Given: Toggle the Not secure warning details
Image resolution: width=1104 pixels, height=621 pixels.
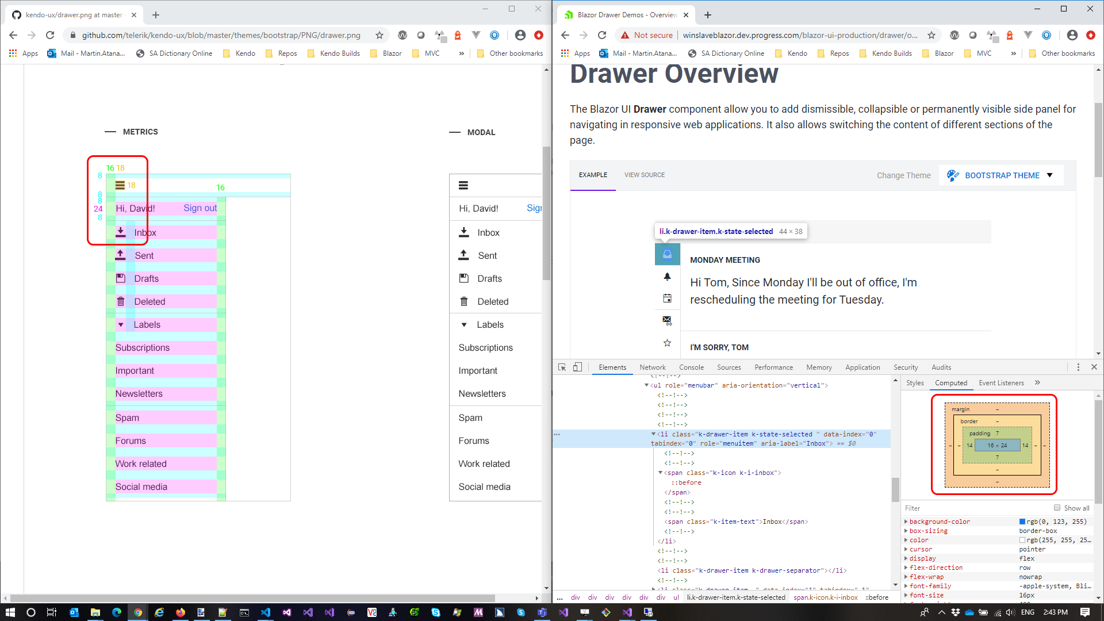Looking at the screenshot, I should coord(646,35).
